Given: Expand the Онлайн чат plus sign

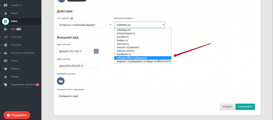Looking at the screenshot, I should click(1, 5).
